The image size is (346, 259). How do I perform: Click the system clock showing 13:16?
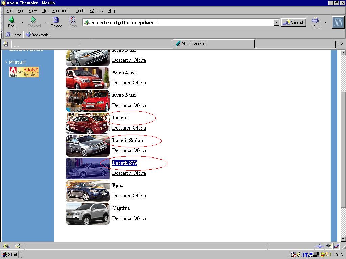point(338,255)
